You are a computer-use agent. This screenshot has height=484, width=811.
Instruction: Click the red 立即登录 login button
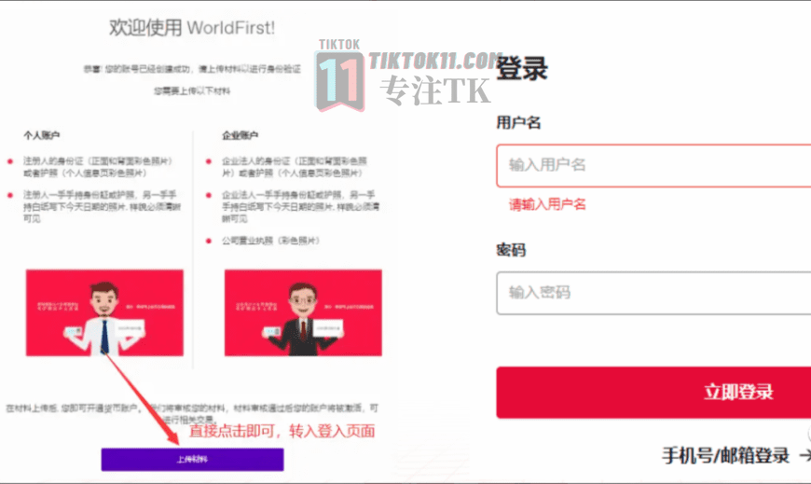[653, 393]
